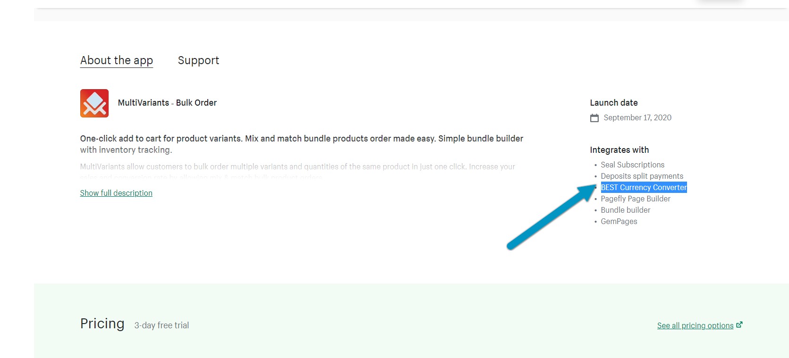Select Bundle builder list item
This screenshot has height=358, width=789.
(x=626, y=210)
